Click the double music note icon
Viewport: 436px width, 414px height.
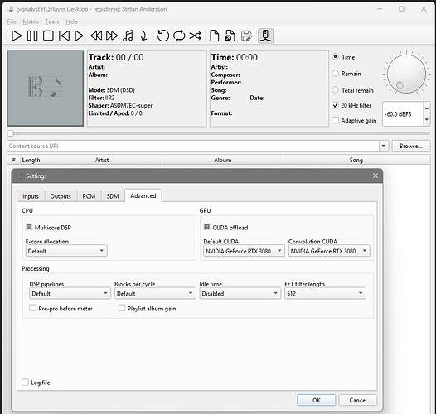[x=128, y=36]
